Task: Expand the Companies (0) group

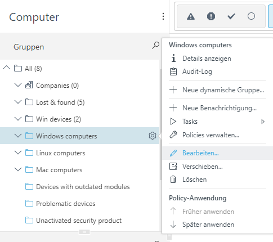Action: coord(18,85)
